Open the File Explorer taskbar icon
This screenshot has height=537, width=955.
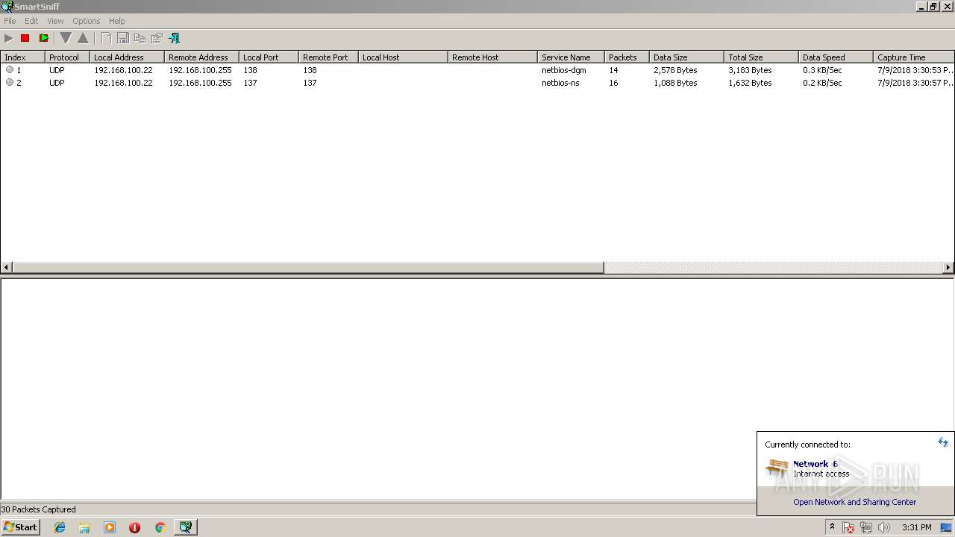pos(84,527)
